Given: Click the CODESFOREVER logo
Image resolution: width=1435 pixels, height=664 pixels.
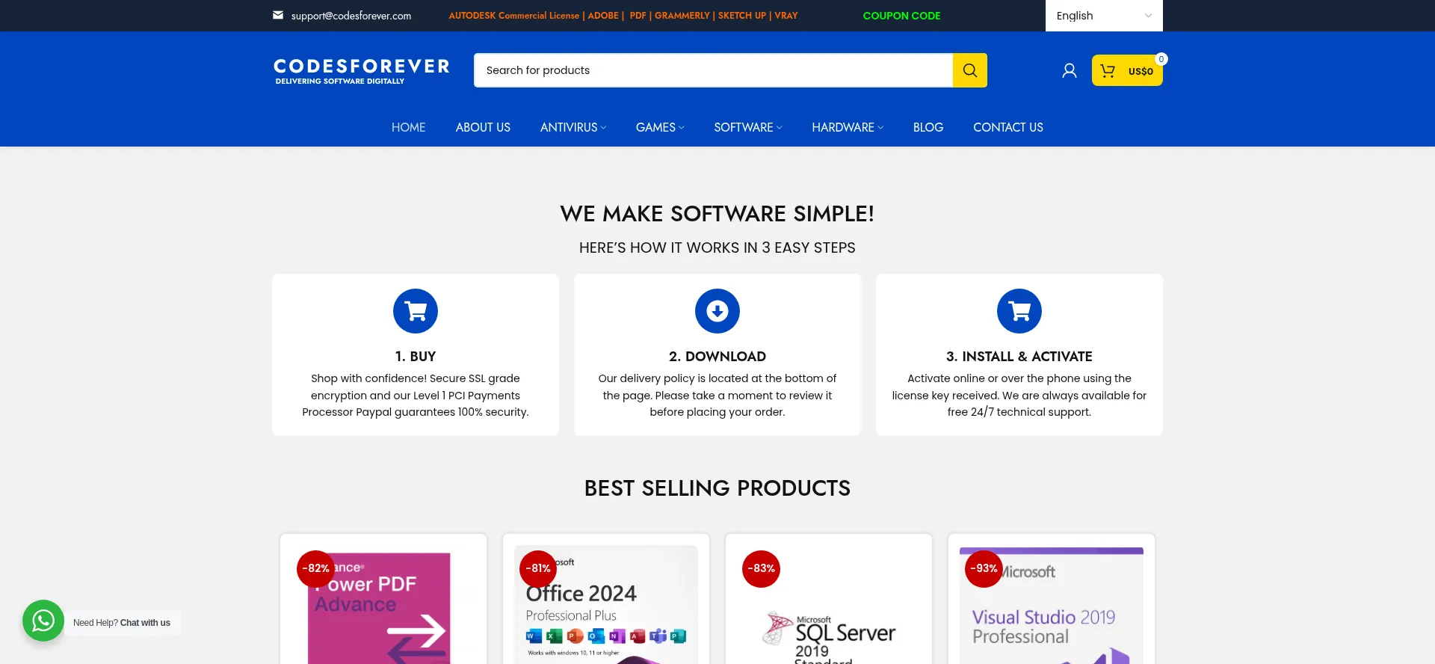Looking at the screenshot, I should (362, 71).
